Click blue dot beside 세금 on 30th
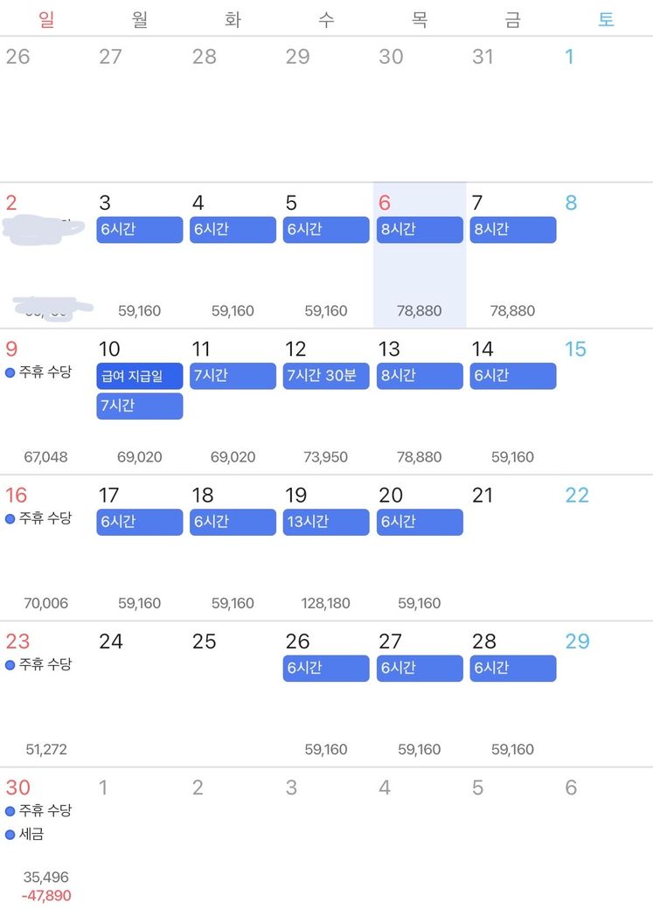This screenshot has height=909, width=653. (x=10, y=835)
